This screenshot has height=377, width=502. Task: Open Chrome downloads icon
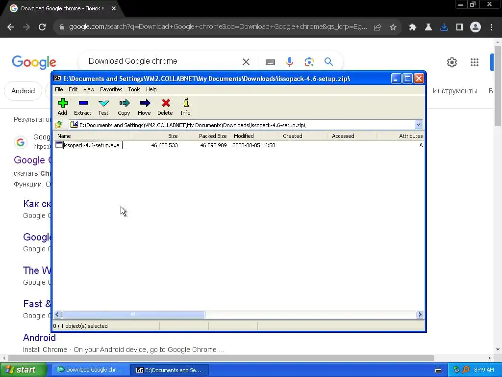444,27
